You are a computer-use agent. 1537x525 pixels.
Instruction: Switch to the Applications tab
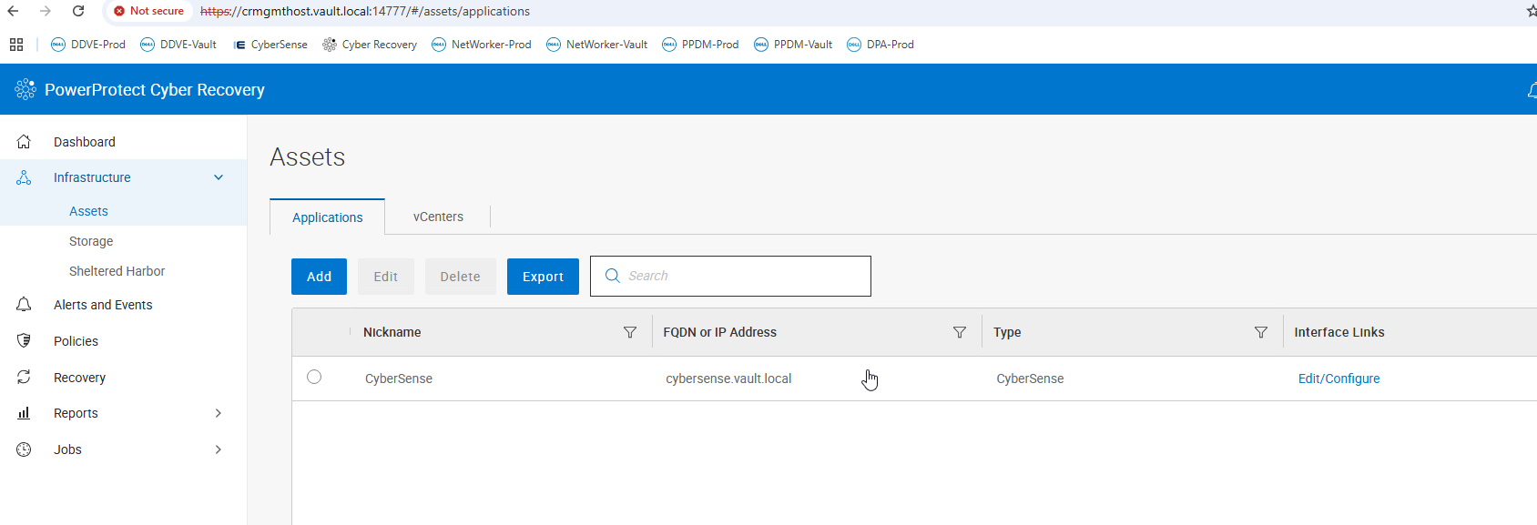pyautogui.click(x=327, y=217)
